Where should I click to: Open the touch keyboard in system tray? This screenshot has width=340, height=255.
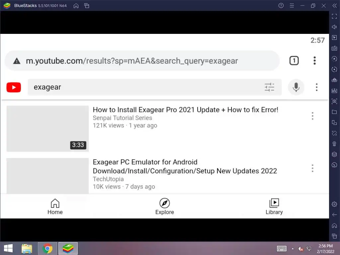pos(282,248)
